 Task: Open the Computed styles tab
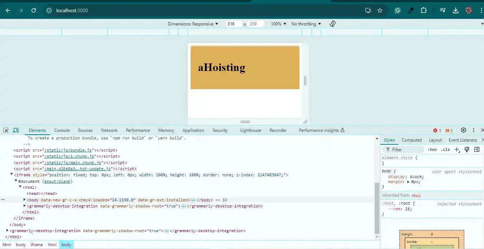pyautogui.click(x=411, y=140)
